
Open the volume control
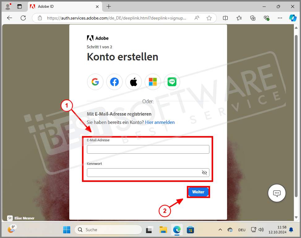click(x=261, y=230)
